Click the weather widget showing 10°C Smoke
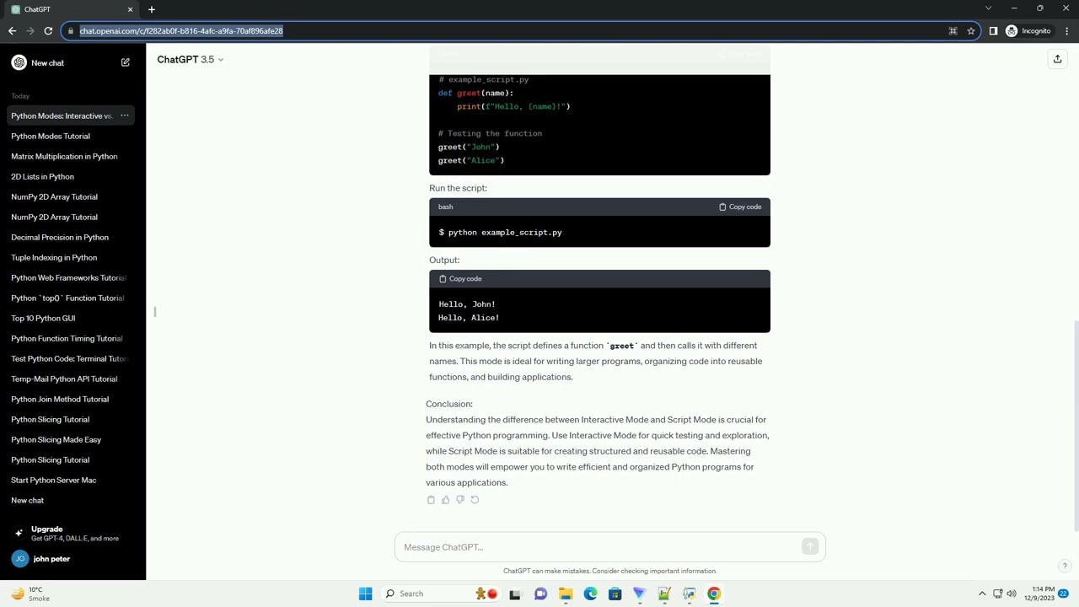 coord(30,594)
